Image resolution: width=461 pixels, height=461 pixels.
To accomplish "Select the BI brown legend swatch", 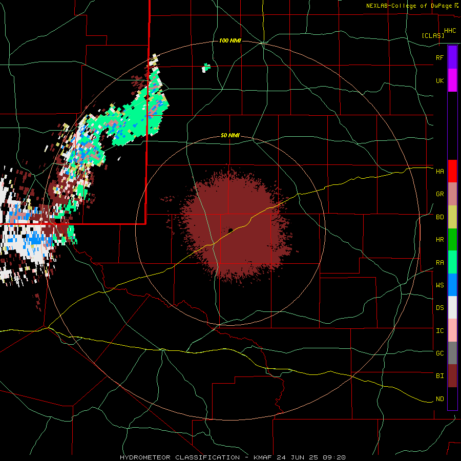I will click(452, 376).
